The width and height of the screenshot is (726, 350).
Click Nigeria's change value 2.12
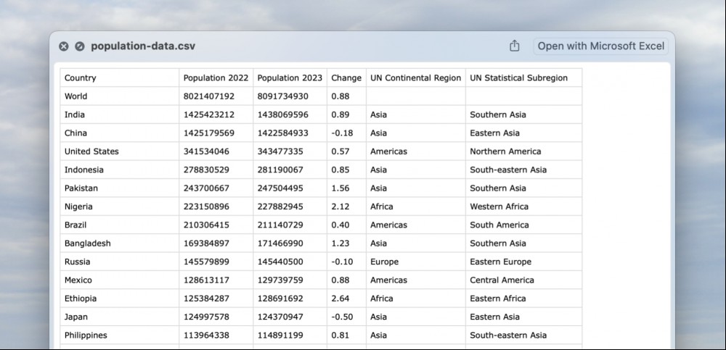click(340, 207)
